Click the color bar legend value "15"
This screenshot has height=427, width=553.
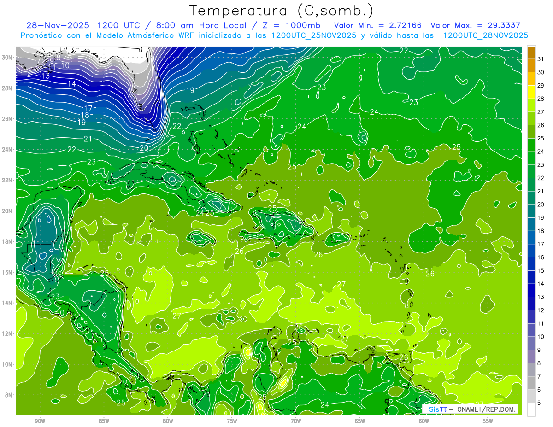(x=541, y=270)
